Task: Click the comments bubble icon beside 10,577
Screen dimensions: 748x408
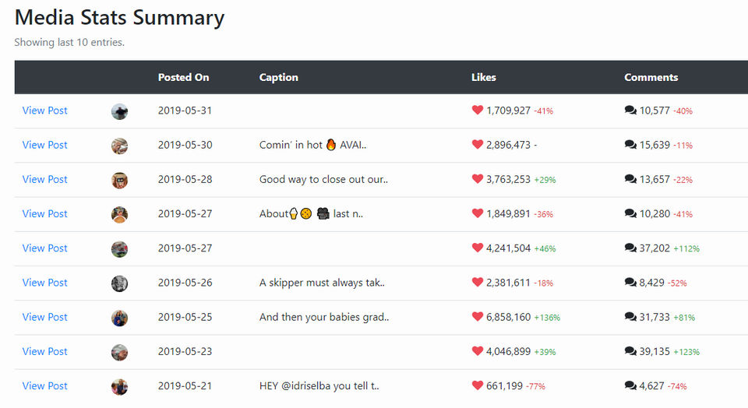Action: pyautogui.click(x=630, y=111)
